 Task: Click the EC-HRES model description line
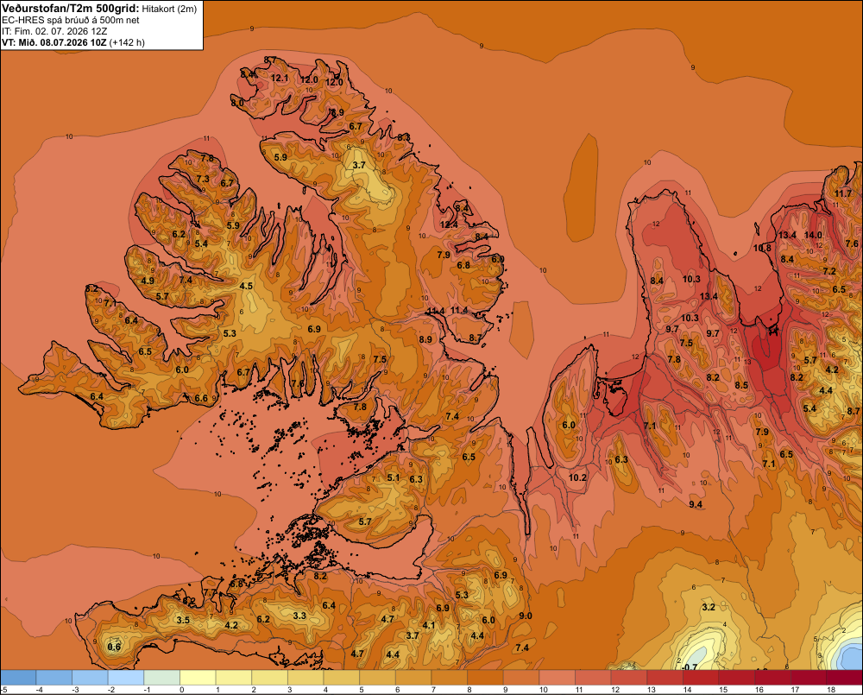(71, 20)
